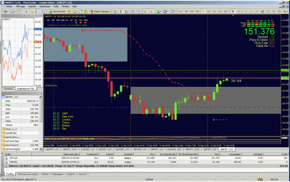Open the Profiles toolbar icon
This screenshot has width=290, height=182.
point(12,12)
